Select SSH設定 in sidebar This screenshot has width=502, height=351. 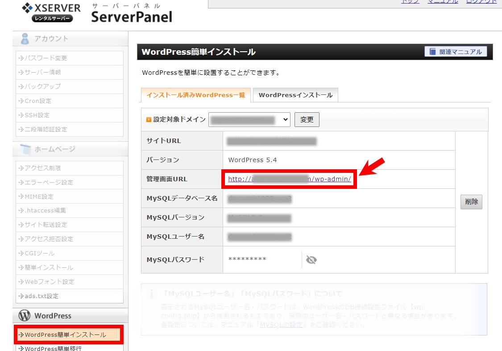(37, 115)
